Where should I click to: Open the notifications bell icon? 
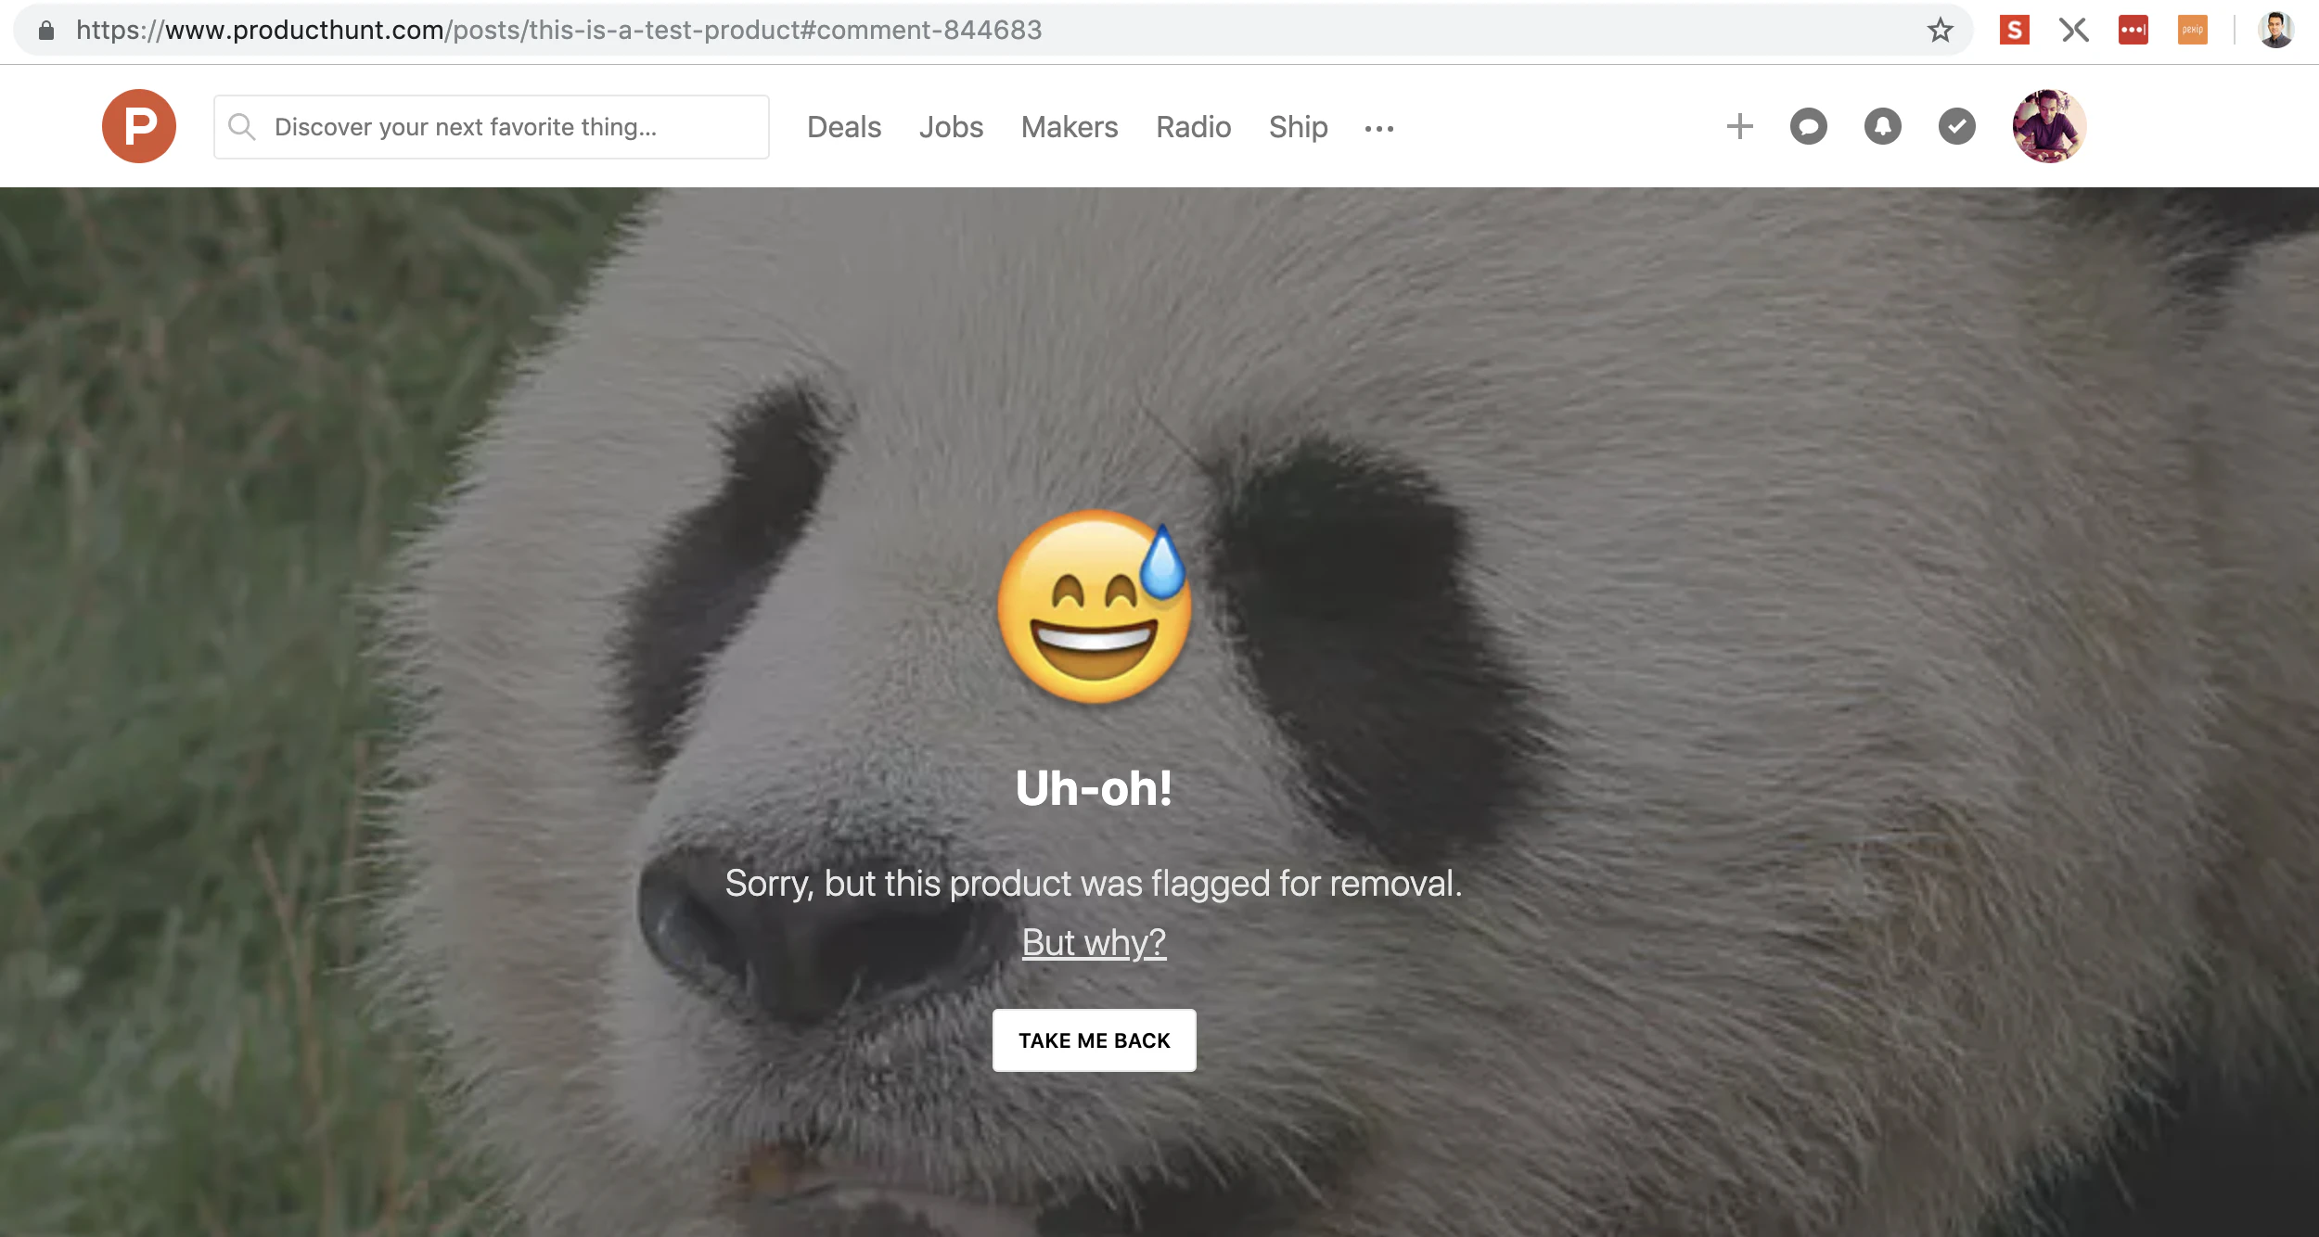coord(1882,126)
